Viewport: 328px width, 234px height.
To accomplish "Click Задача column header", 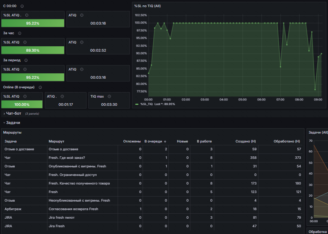I will [x=10, y=141].
